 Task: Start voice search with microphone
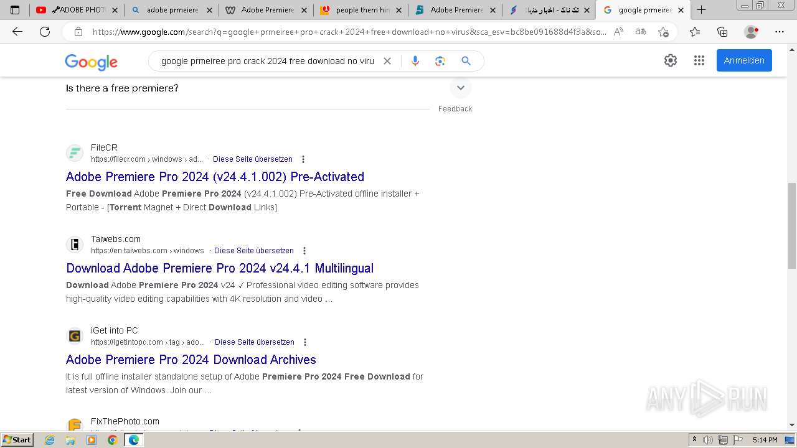pos(415,61)
